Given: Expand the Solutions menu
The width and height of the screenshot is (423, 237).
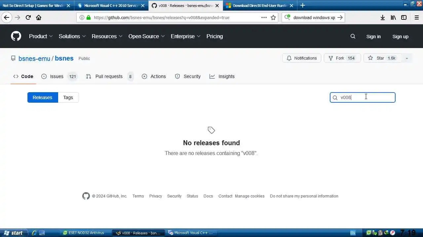Looking at the screenshot, I should coord(72,36).
